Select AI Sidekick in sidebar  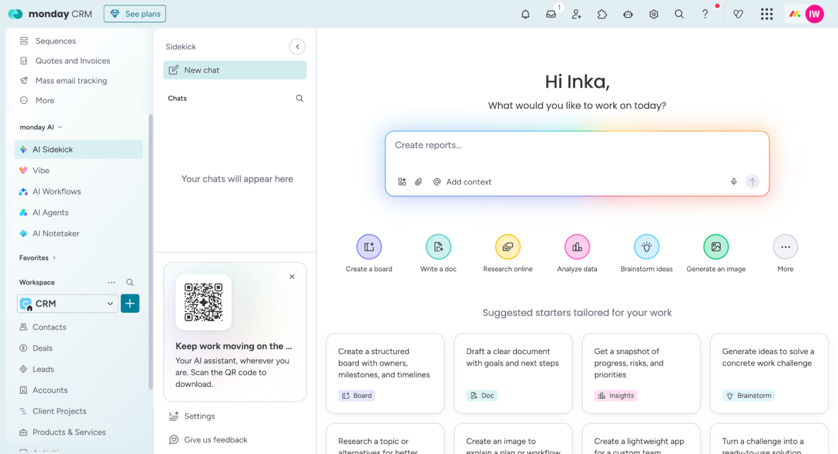pos(78,149)
